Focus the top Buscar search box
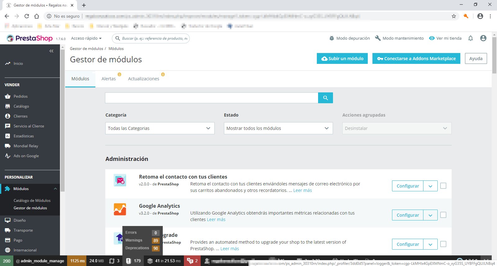The image size is (497, 266). (151, 38)
